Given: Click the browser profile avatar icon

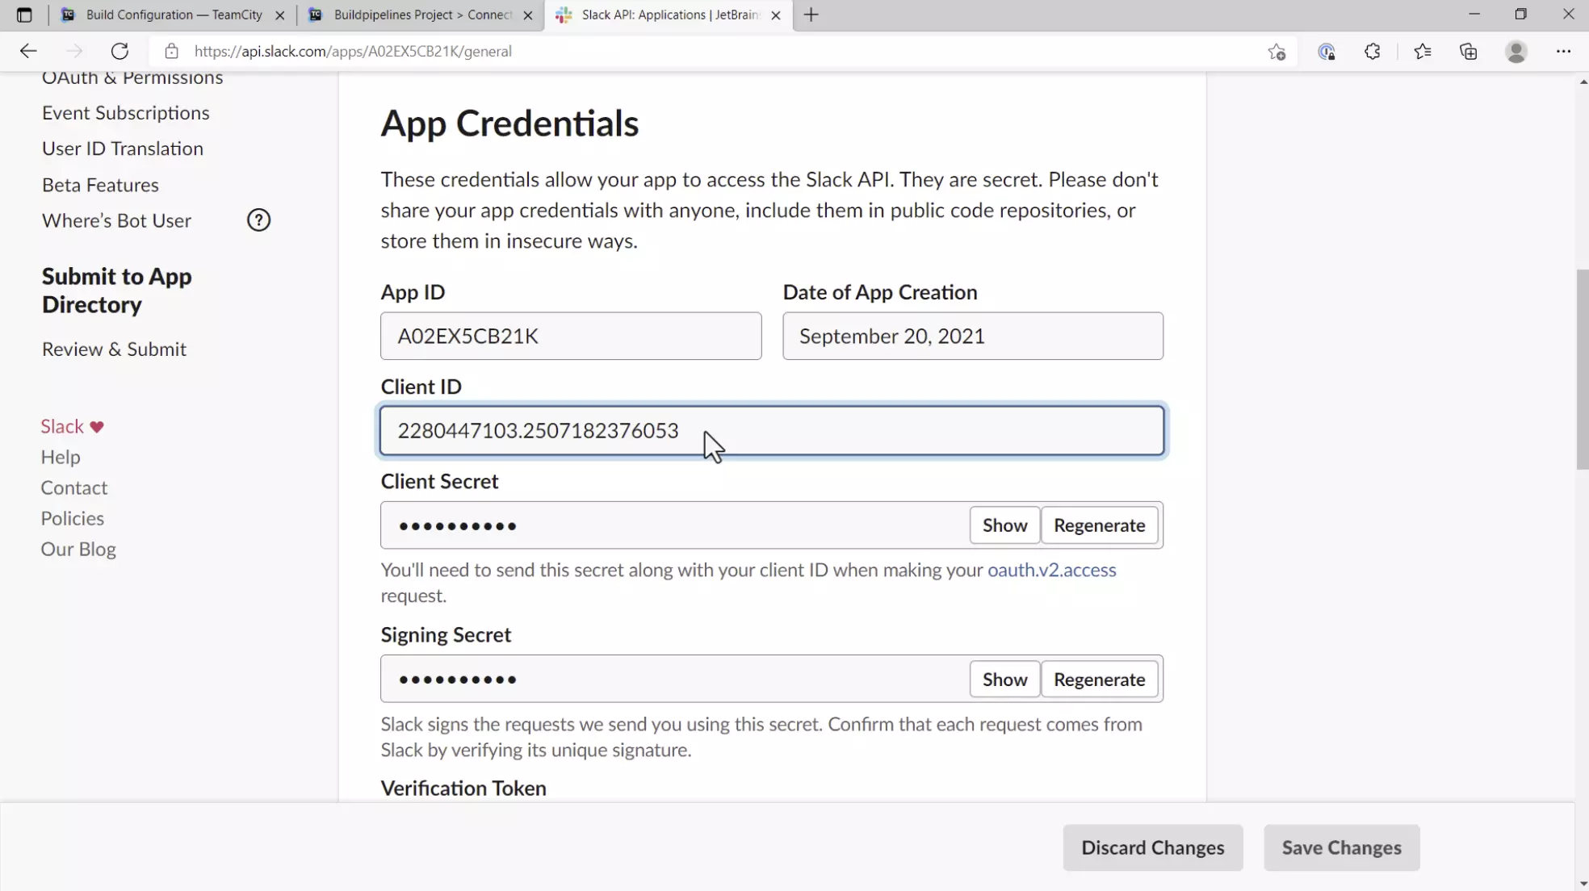Looking at the screenshot, I should (x=1516, y=51).
